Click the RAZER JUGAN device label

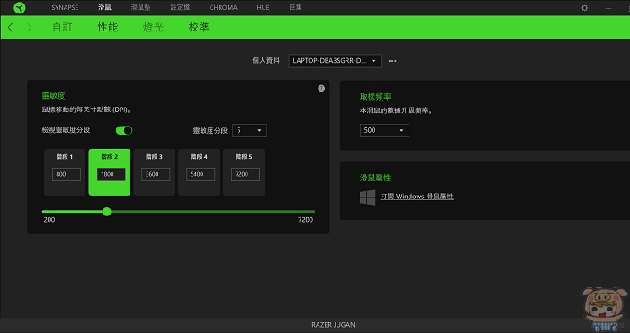[x=333, y=325]
